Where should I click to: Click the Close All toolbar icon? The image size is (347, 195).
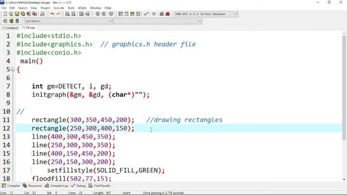35,14
